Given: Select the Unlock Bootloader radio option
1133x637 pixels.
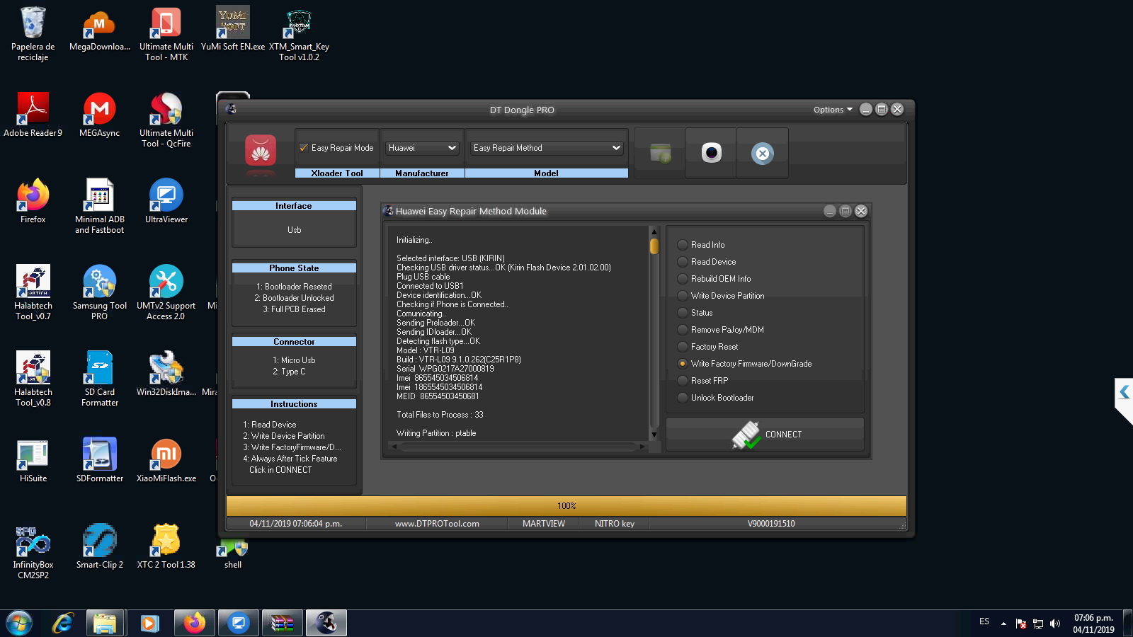Looking at the screenshot, I should [x=683, y=398].
